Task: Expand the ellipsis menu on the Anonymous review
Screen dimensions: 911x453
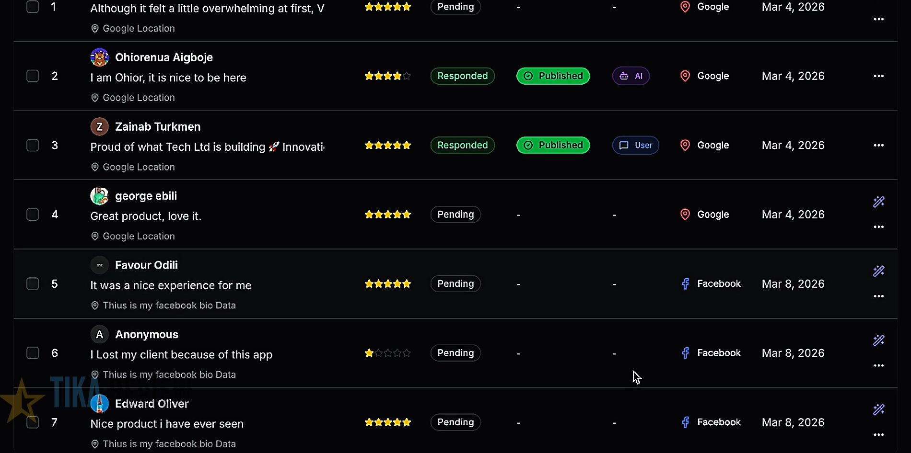Action: (x=878, y=365)
